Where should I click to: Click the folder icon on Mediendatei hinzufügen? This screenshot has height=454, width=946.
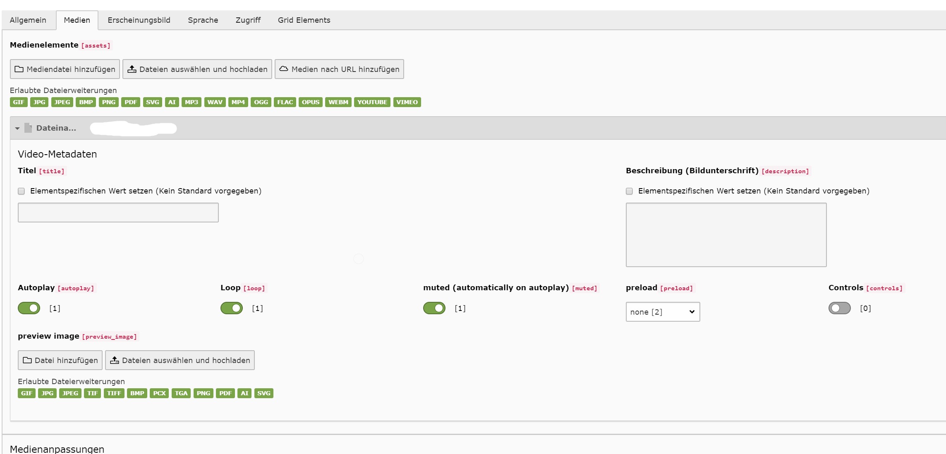pos(19,69)
